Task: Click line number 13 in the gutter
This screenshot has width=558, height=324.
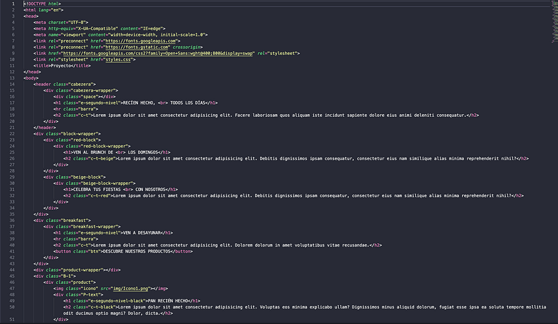Action: (x=12, y=78)
